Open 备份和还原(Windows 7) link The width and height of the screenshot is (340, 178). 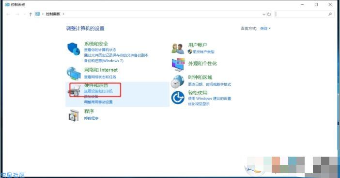coord(104,61)
